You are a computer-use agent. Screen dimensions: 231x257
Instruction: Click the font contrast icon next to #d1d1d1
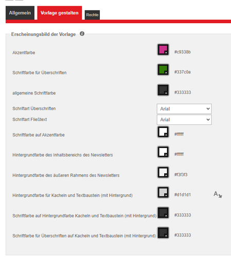(x=218, y=194)
